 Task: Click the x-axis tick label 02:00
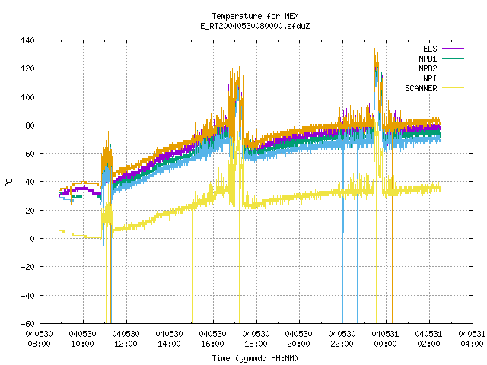(x=428, y=344)
